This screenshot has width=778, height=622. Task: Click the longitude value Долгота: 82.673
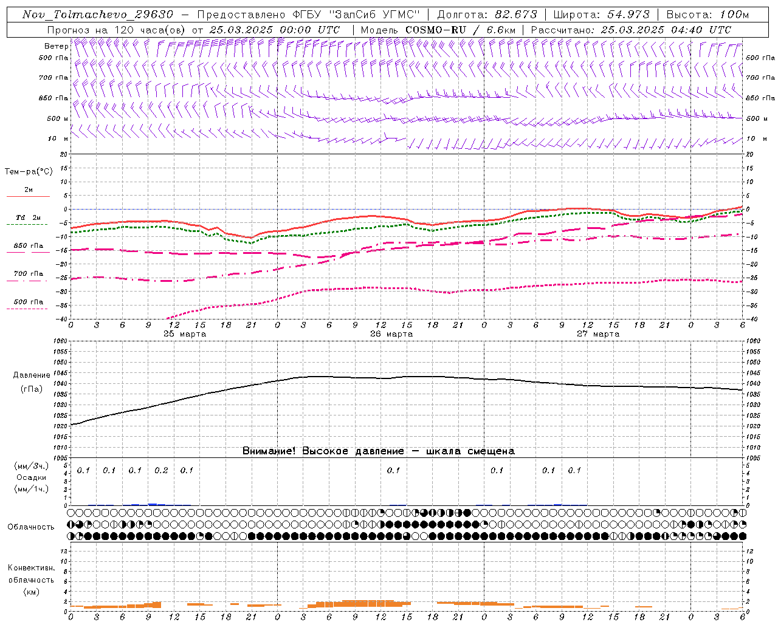[487, 15]
